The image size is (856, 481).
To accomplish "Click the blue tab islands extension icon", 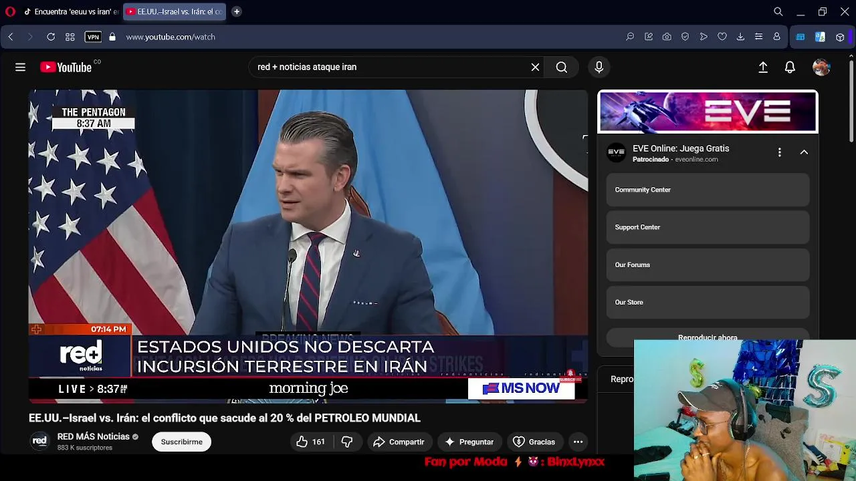I will click(x=800, y=37).
